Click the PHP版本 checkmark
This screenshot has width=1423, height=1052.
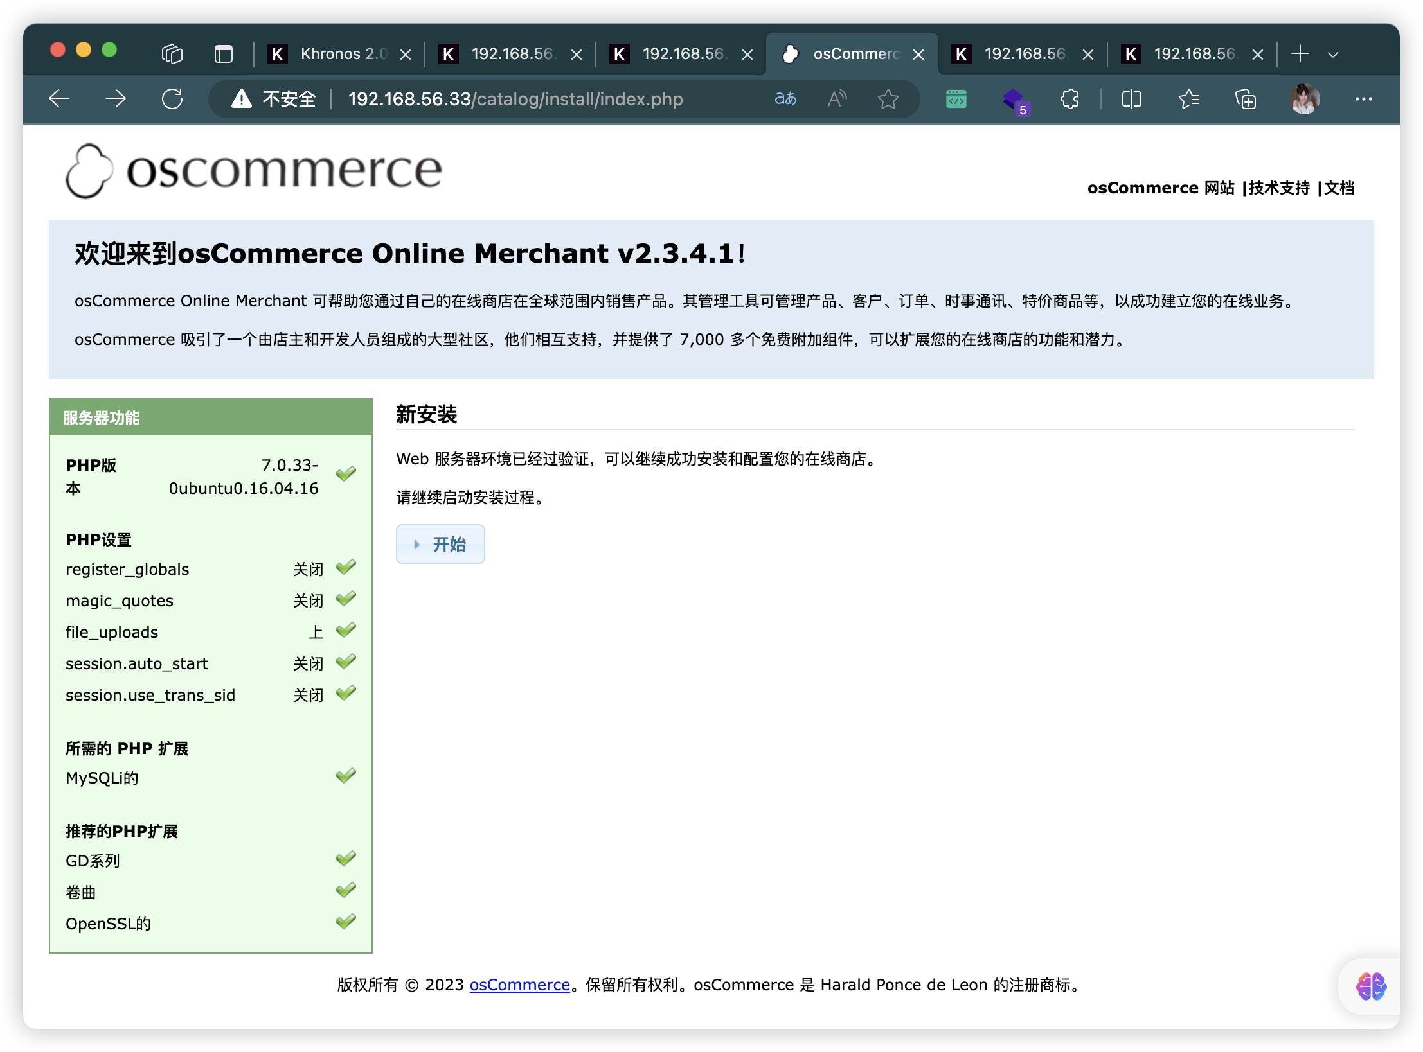pyautogui.click(x=346, y=473)
